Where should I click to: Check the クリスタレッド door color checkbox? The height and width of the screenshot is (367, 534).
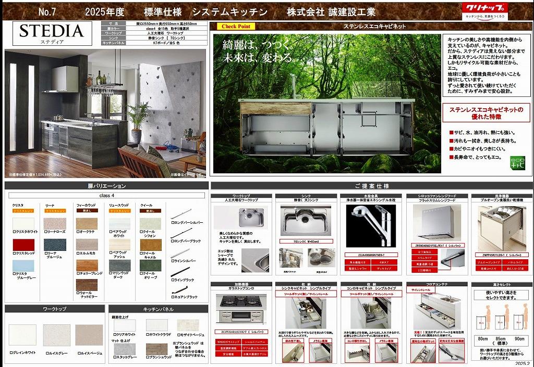[15, 253]
